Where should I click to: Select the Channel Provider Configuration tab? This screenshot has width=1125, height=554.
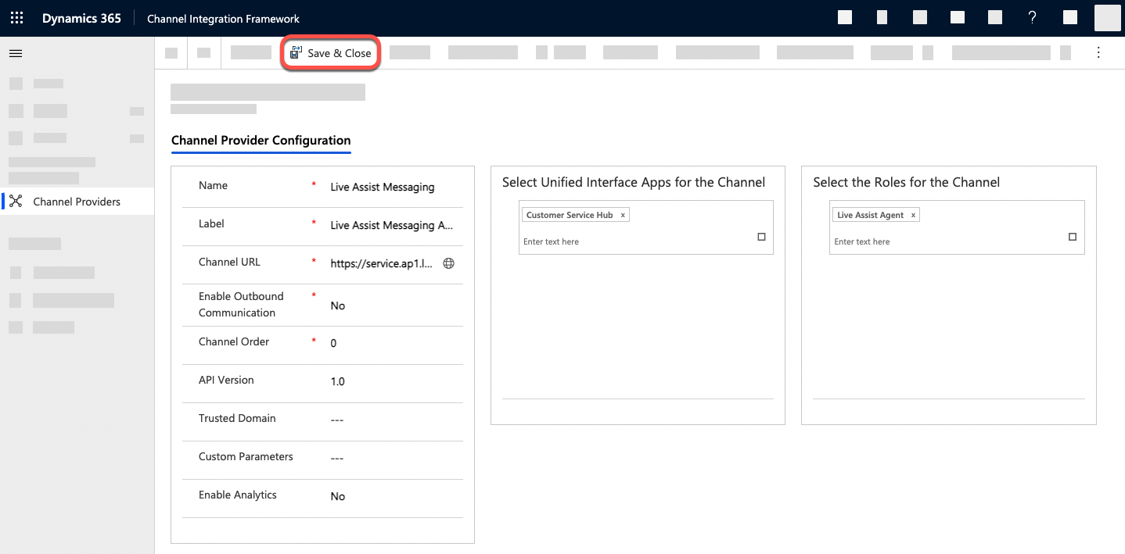[261, 141]
